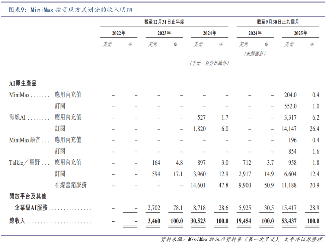This screenshot has width=326, height=244.
Task: Click the source line '资料来源: MiniMax 聆讯后资料集'
Action: pos(201,239)
